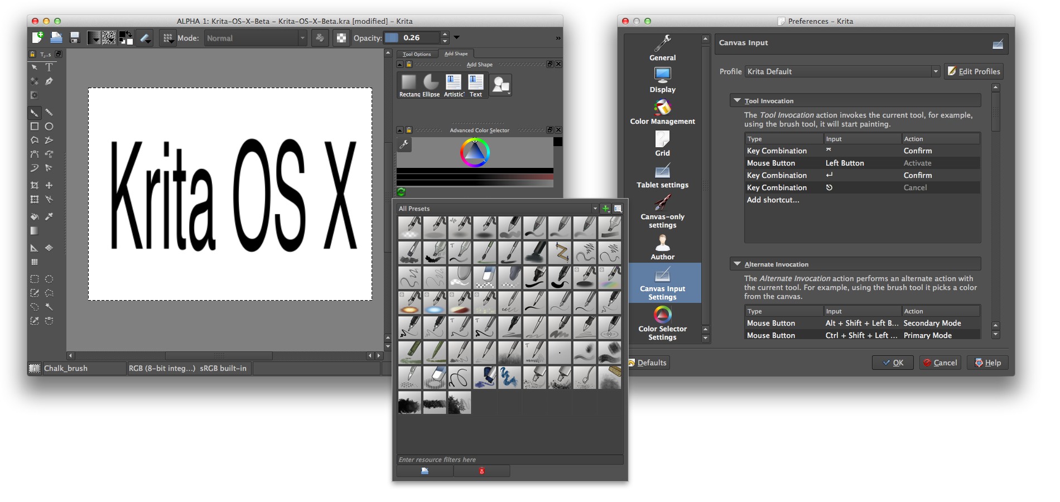The image size is (1060, 502).
Task: Select the Fill bucket tool
Action: tap(35, 216)
